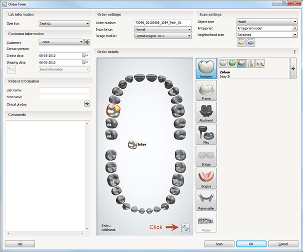
Task: Select the red-outlined tooth with yellow dot
Action: [114, 111]
